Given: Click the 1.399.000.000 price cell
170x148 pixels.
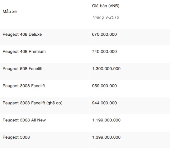Looking at the screenshot, I should tap(106, 137).
